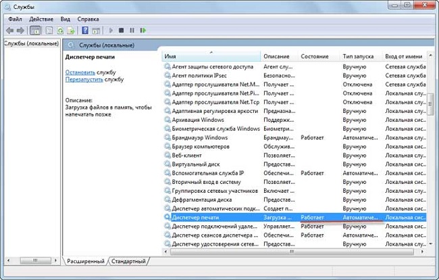This screenshot has height=280, width=439.
Task: Click the Back arrow in toolbar
Action: [x=10, y=30]
